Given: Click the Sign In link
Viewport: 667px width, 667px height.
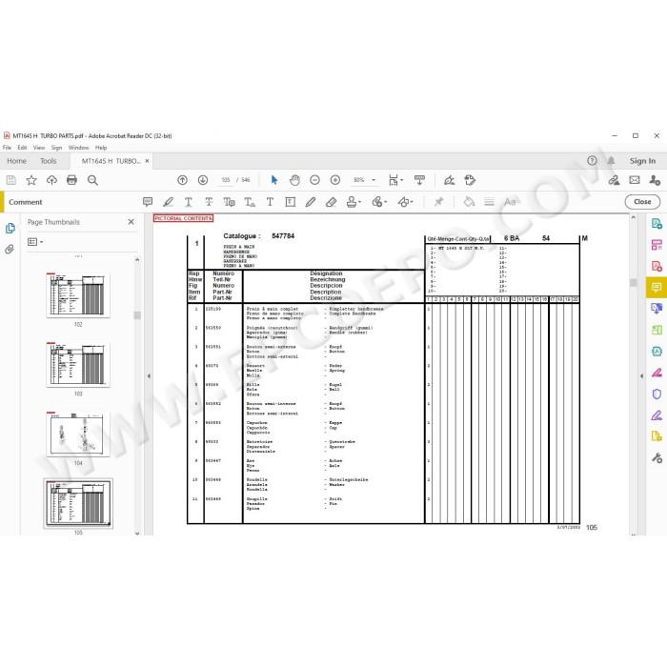Looking at the screenshot, I should pos(642,161).
